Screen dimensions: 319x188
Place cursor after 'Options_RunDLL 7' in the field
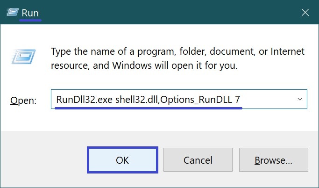coord(241,100)
